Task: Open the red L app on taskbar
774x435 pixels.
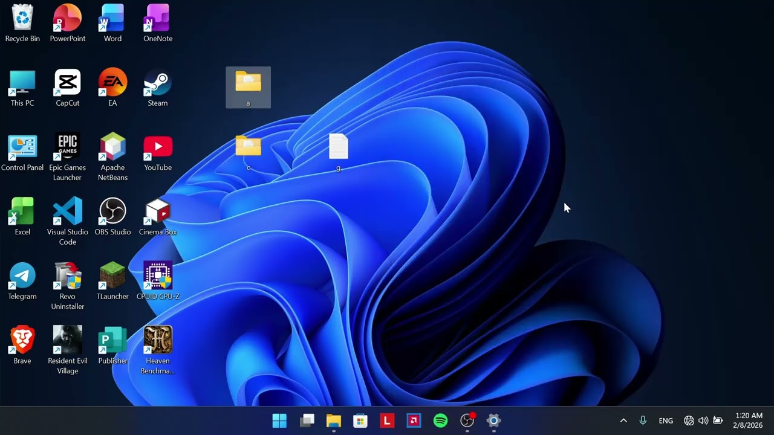Action: tap(387, 420)
